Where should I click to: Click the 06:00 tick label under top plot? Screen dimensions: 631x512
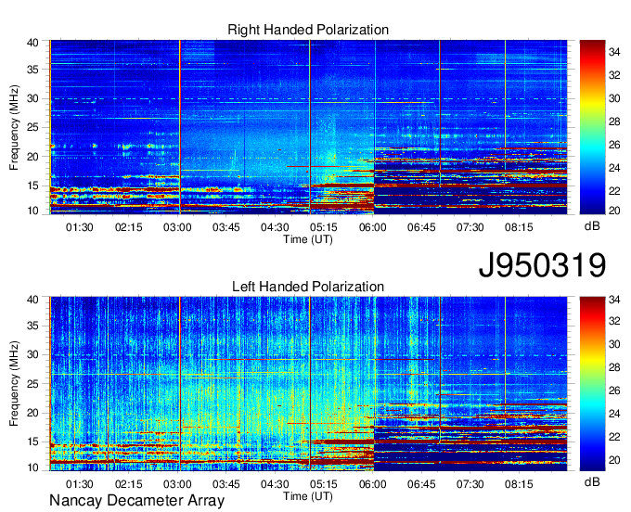pos(373,227)
